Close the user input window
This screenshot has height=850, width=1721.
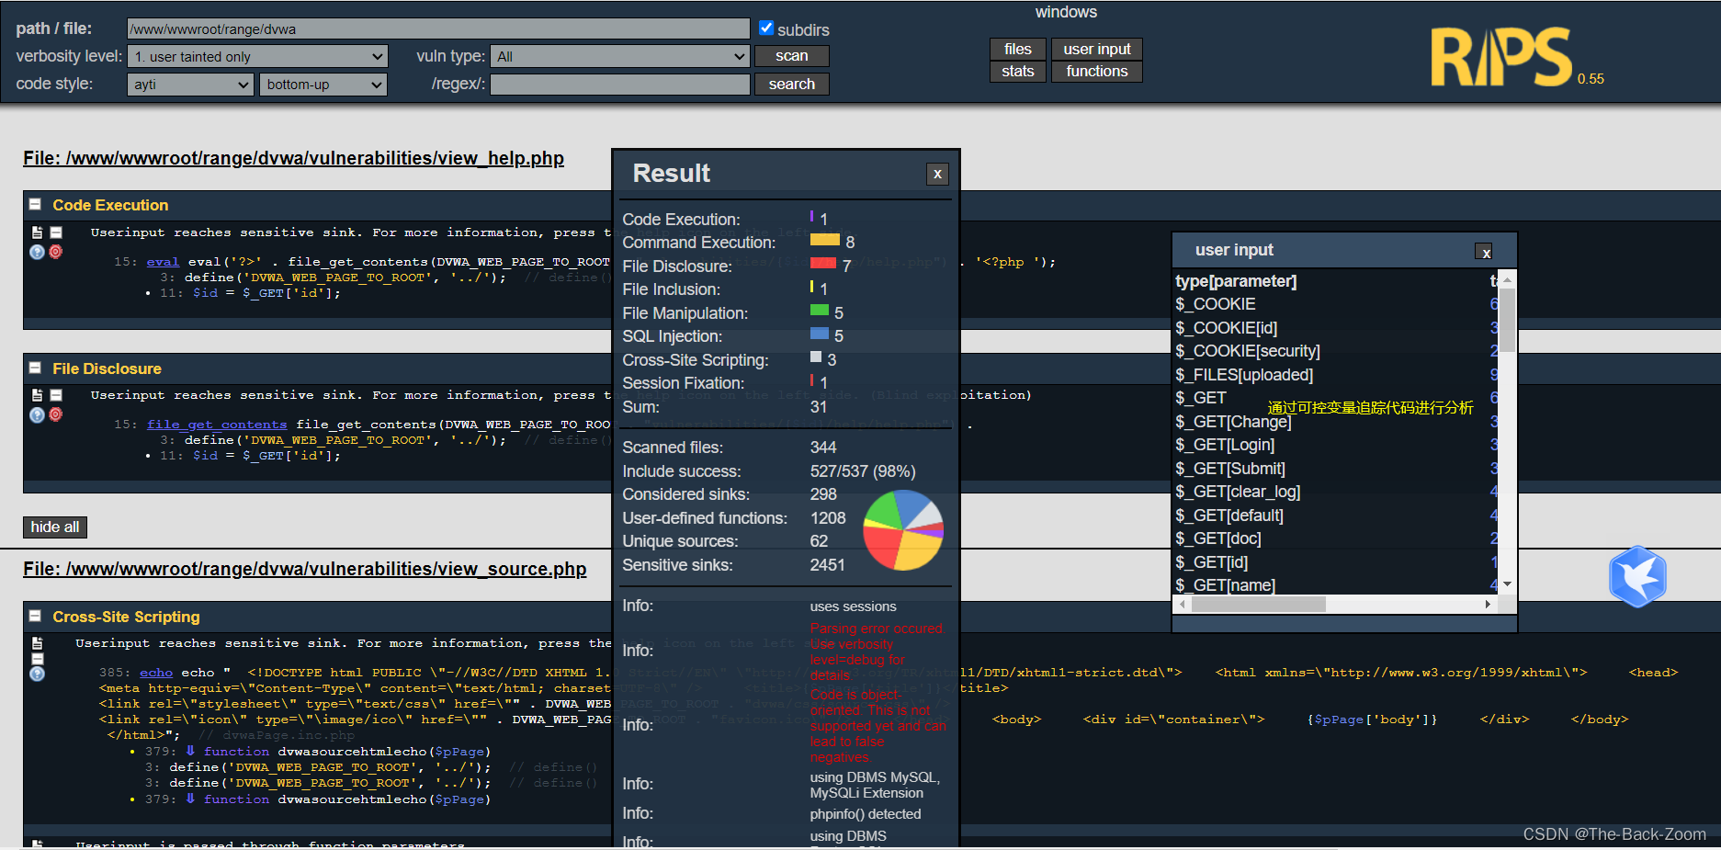click(1485, 252)
